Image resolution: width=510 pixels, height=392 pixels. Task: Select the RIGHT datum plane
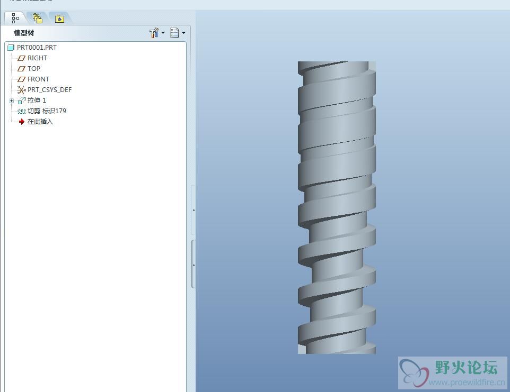[37, 58]
